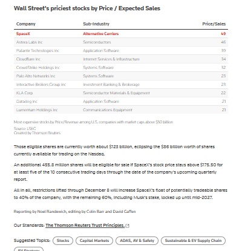Image resolution: width=248 pixels, height=251 pixels.
Task: Select the Stocks suggested topic
Action: [63, 241]
